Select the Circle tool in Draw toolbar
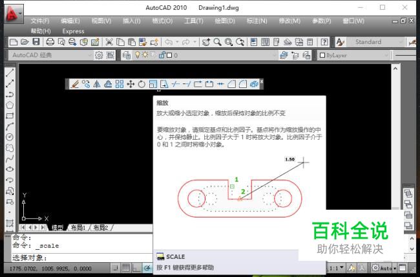This screenshot has width=420, height=277. coord(10,137)
